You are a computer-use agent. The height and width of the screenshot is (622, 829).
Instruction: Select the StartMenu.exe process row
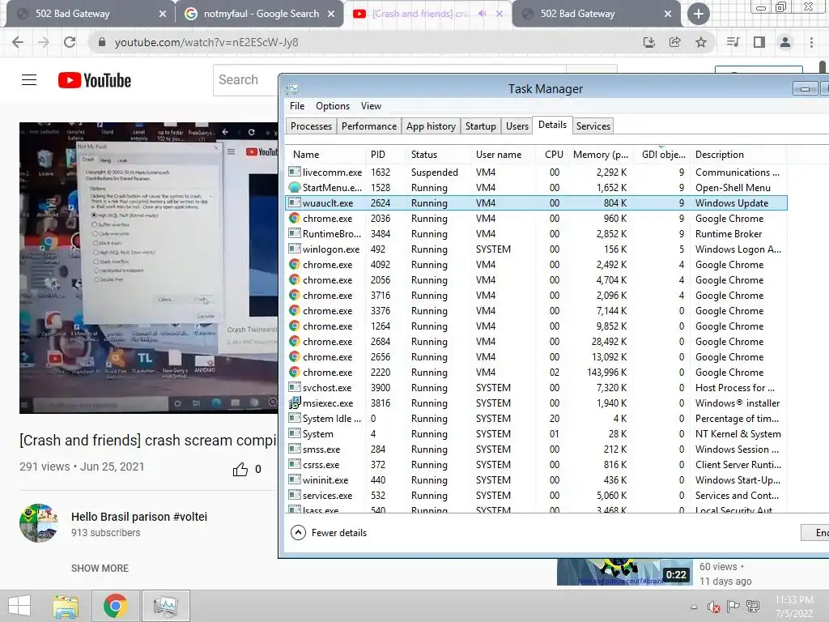click(x=536, y=187)
